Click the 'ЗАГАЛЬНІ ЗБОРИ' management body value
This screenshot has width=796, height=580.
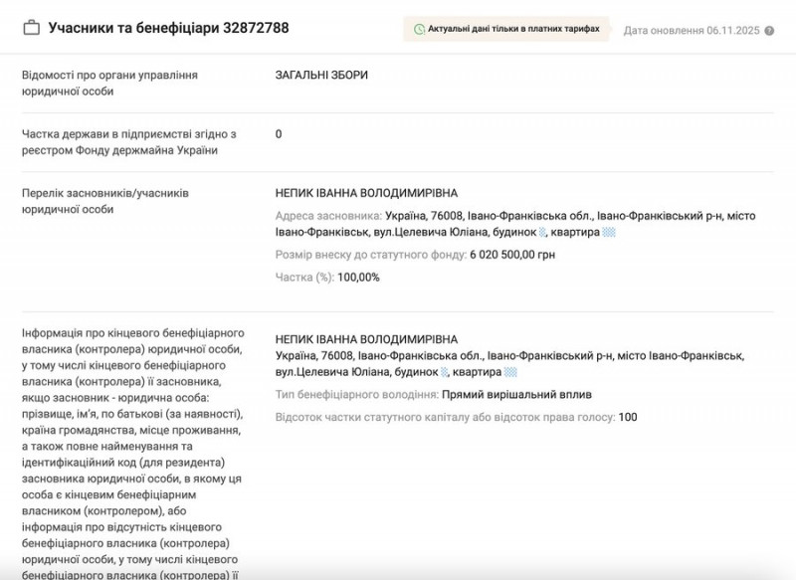(321, 75)
